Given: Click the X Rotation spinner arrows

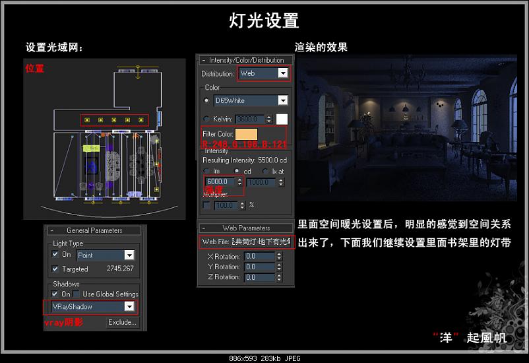Looking at the screenshot, I should [x=279, y=256].
